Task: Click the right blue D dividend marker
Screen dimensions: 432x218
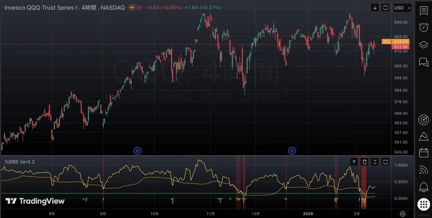Action: tap(292, 151)
